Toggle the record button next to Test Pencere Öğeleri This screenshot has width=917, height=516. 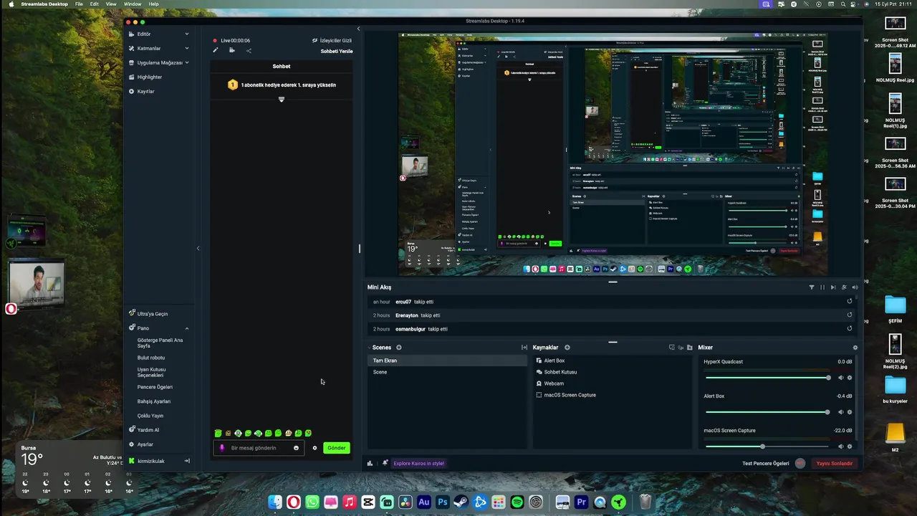[800, 463]
